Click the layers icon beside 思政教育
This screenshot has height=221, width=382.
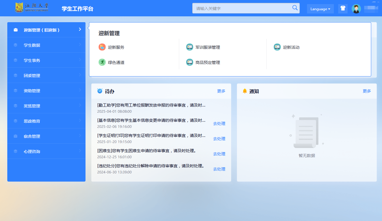16,121
